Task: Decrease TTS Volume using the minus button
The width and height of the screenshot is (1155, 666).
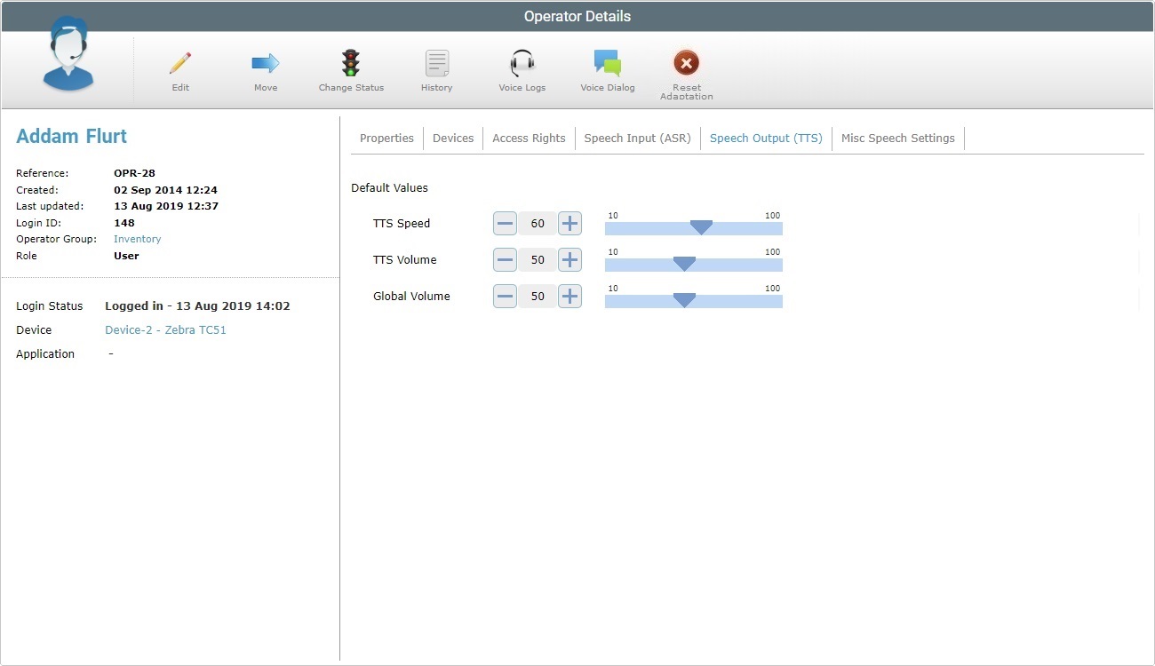Action: pyautogui.click(x=505, y=259)
